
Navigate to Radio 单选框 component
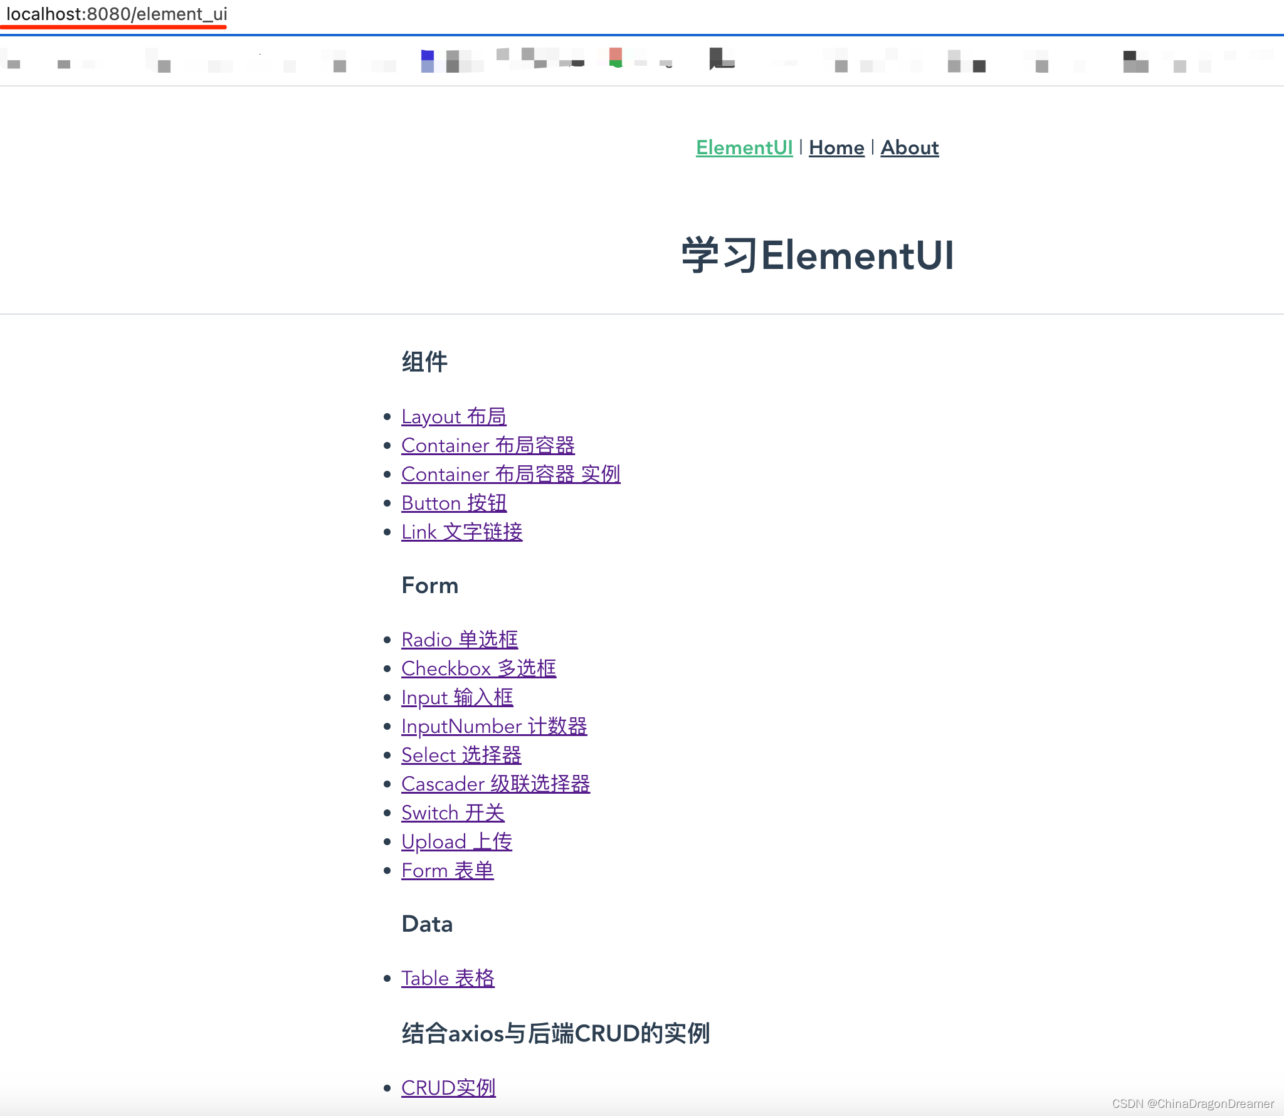click(460, 639)
